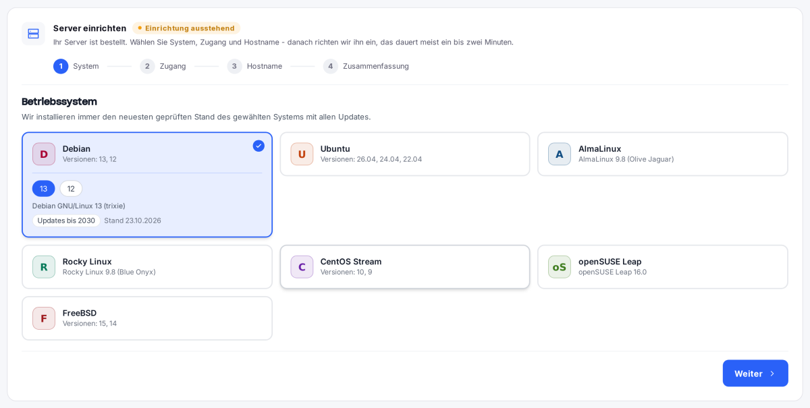
Task: Choose the Rocky Linux operating system card
Action: tap(147, 266)
